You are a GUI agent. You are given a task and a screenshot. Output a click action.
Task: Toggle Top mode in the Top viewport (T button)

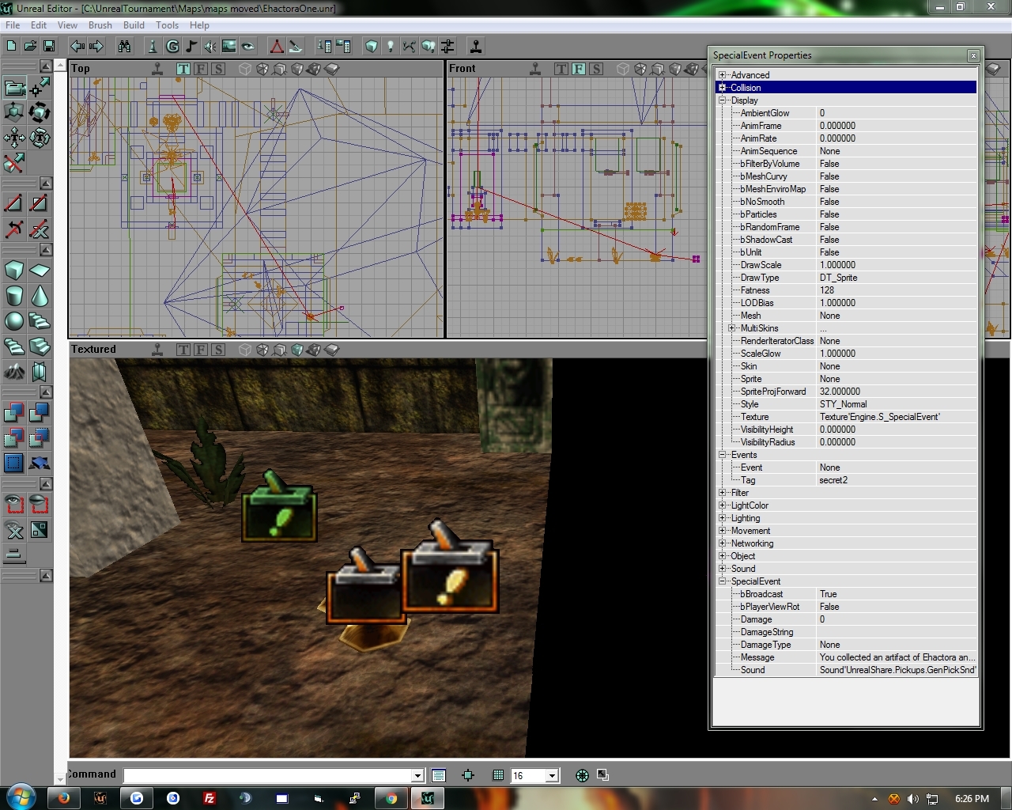tap(183, 69)
